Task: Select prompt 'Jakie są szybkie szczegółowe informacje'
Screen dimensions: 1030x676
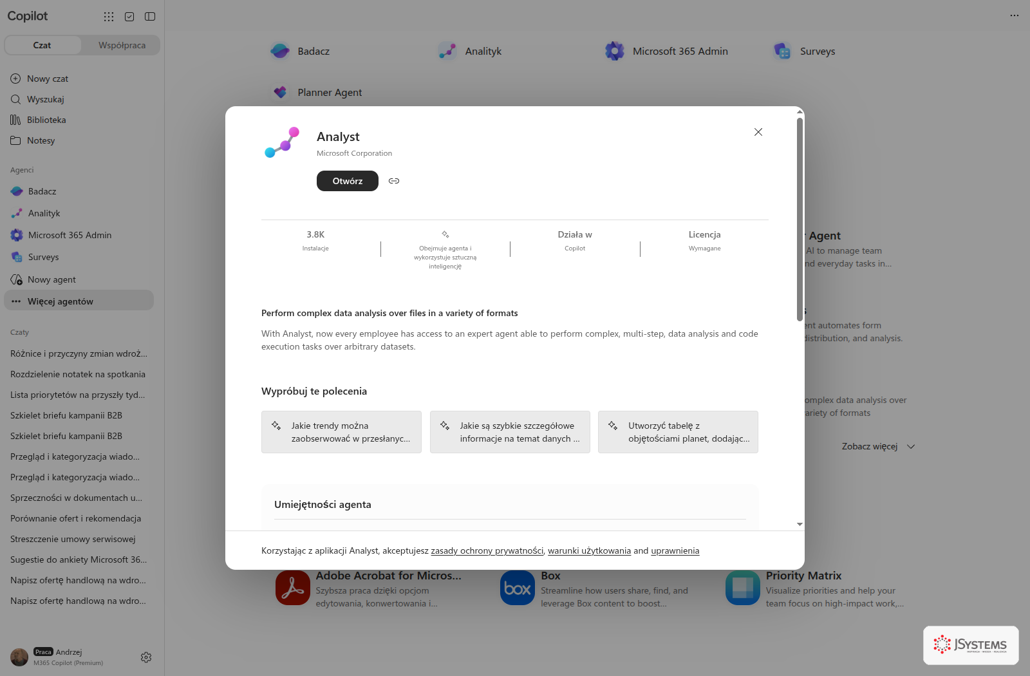Action: pos(510,432)
